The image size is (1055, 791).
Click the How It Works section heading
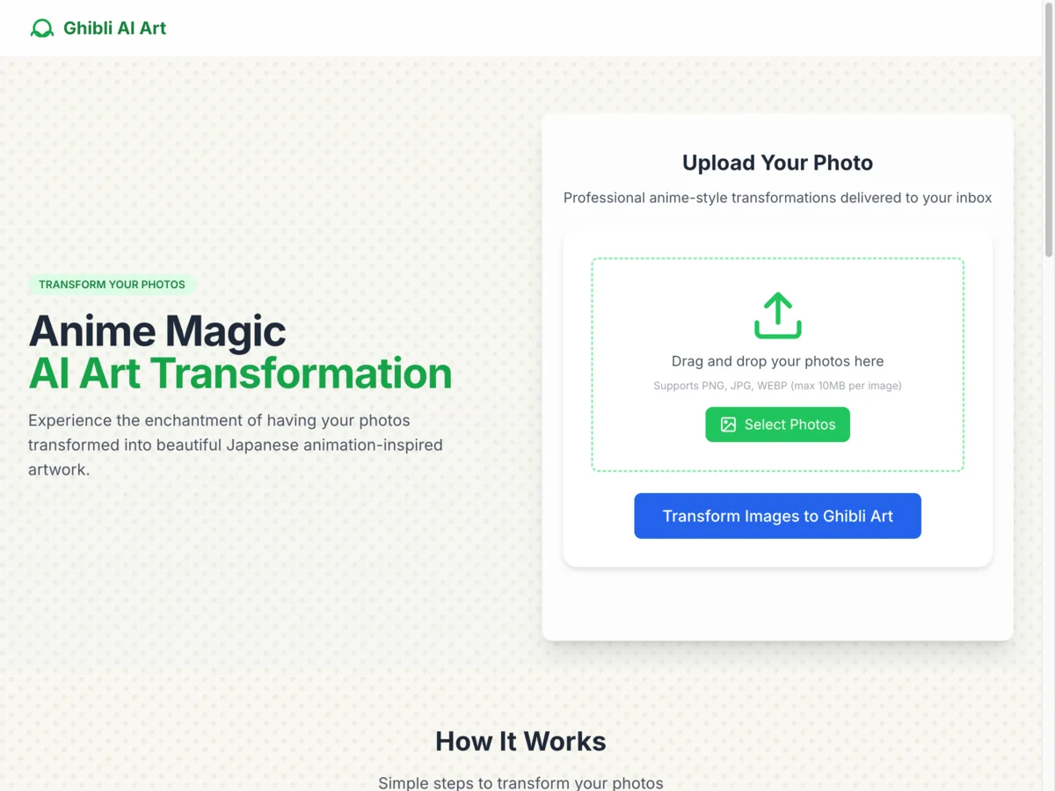(520, 741)
